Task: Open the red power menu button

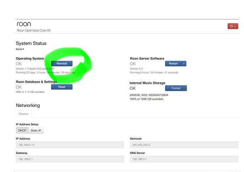Action: pyautogui.click(x=233, y=26)
